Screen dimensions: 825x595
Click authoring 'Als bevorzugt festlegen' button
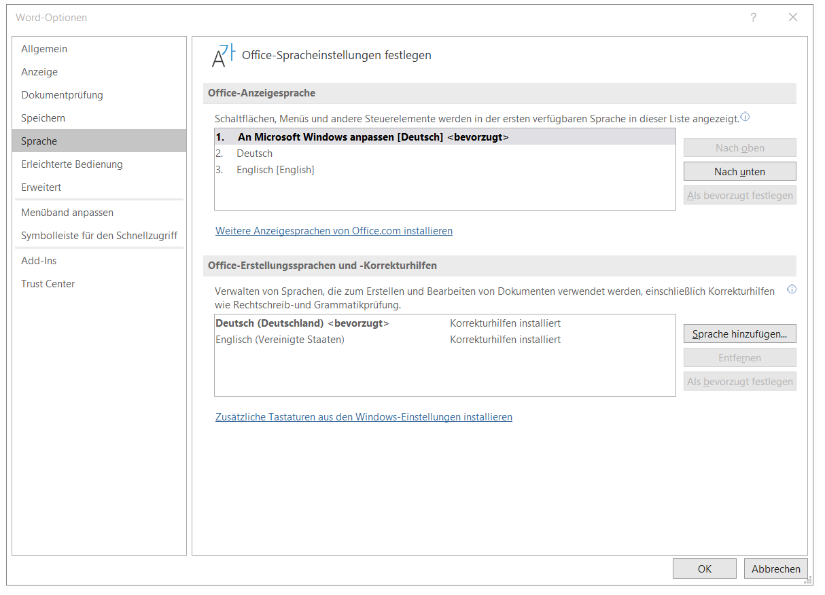coord(739,382)
